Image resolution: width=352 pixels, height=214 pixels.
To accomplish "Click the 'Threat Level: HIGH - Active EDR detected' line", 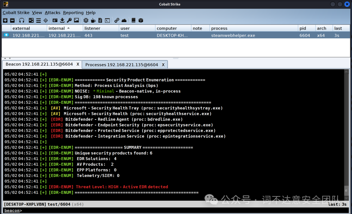I will tap(122, 187).
